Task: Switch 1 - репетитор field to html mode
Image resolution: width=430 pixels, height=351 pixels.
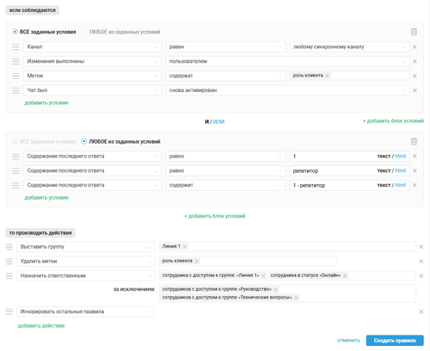Action: pyautogui.click(x=401, y=185)
